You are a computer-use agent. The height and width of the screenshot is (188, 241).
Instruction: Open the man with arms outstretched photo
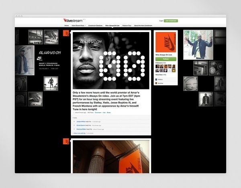[198, 44]
